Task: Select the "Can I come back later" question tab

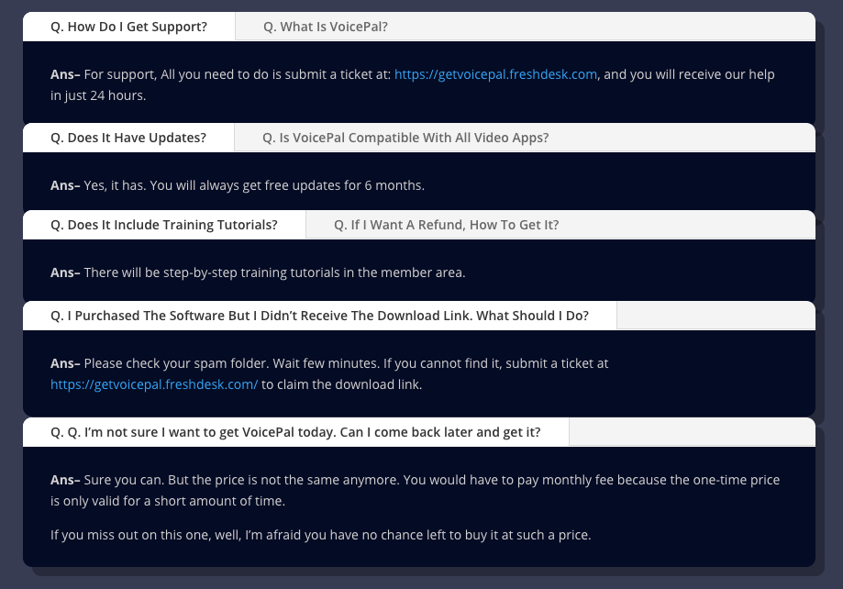Action: click(295, 432)
